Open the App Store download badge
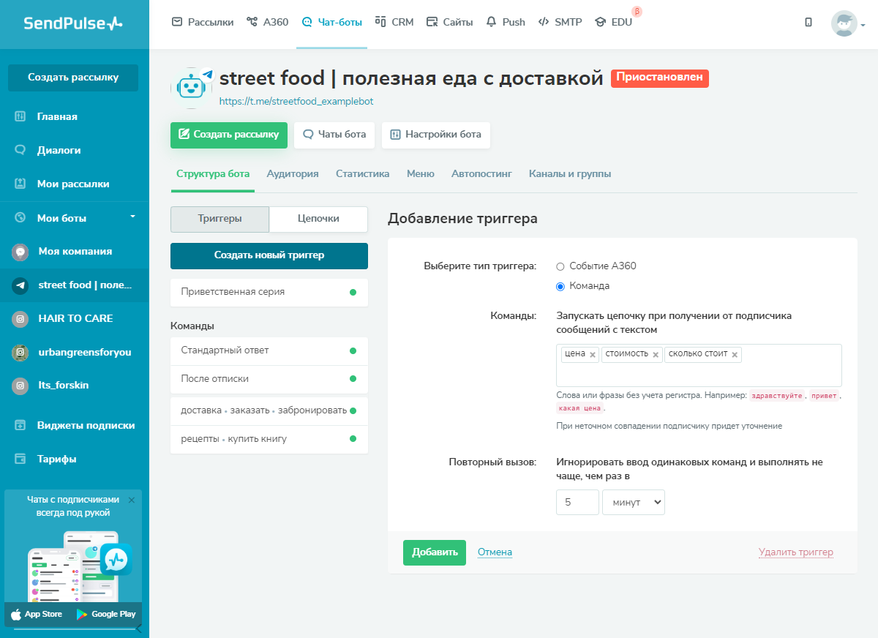This screenshot has height=638, width=878. [37, 614]
